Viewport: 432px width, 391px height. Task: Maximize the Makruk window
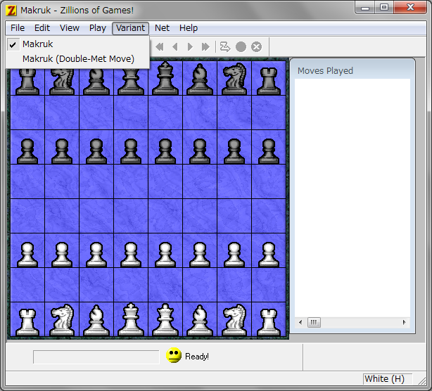pyautogui.click(x=384, y=8)
